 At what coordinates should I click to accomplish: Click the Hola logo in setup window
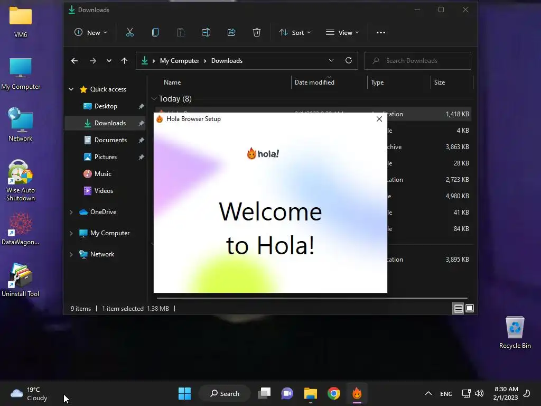[263, 153]
